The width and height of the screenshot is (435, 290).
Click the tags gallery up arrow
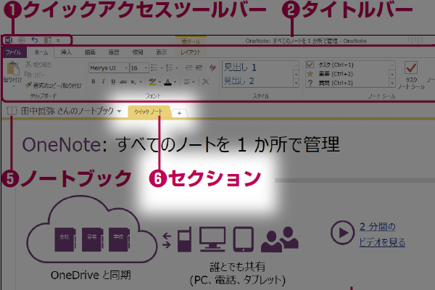coord(392,65)
